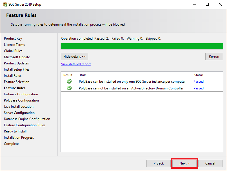This screenshot has height=171, width=227.
Task: Go back using the Back button
Action: pos(159,163)
